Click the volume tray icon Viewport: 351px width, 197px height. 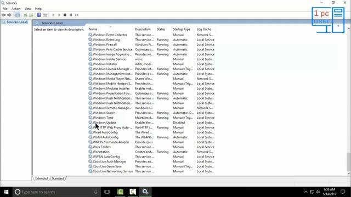click(318, 192)
